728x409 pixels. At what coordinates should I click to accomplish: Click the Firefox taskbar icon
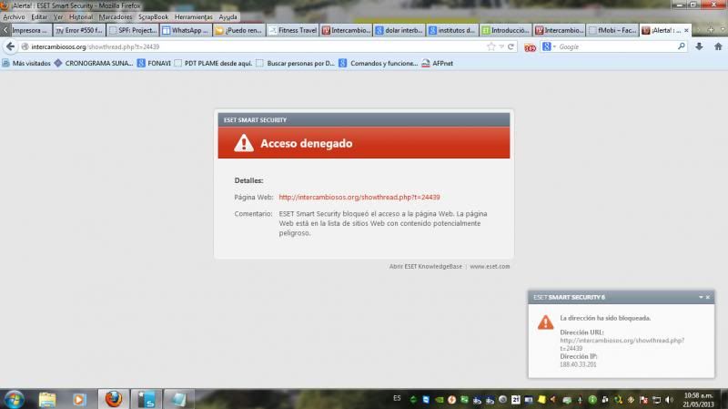(113, 399)
